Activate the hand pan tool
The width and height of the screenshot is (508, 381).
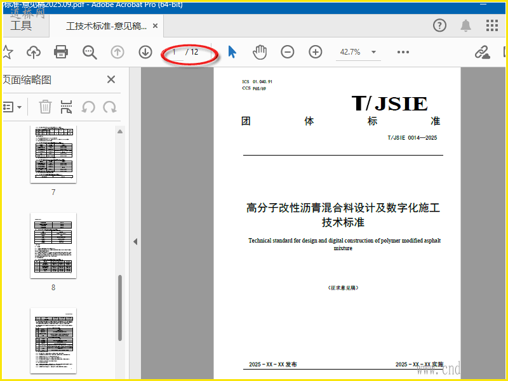pyautogui.click(x=260, y=52)
